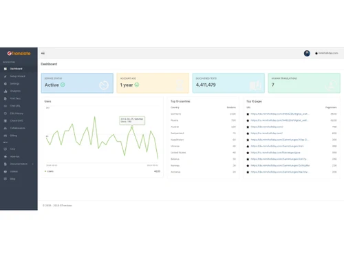The image size is (344, 258).
Task: Toggle the sidebar collapse icon in top bar
Action: (43, 53)
